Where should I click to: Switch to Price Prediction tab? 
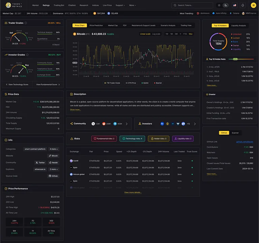click(x=96, y=25)
